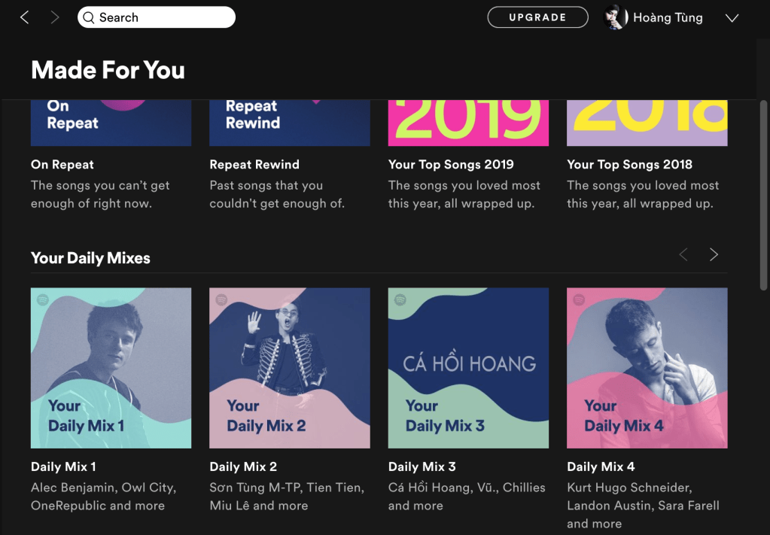Open the Repeat Rewind playlist title
This screenshot has height=535, width=770.
254,164
